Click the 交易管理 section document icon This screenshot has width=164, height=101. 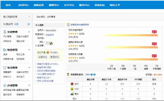[5, 32]
